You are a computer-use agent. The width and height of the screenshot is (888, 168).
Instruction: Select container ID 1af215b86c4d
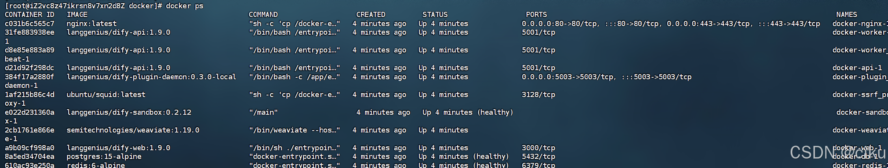(30, 95)
